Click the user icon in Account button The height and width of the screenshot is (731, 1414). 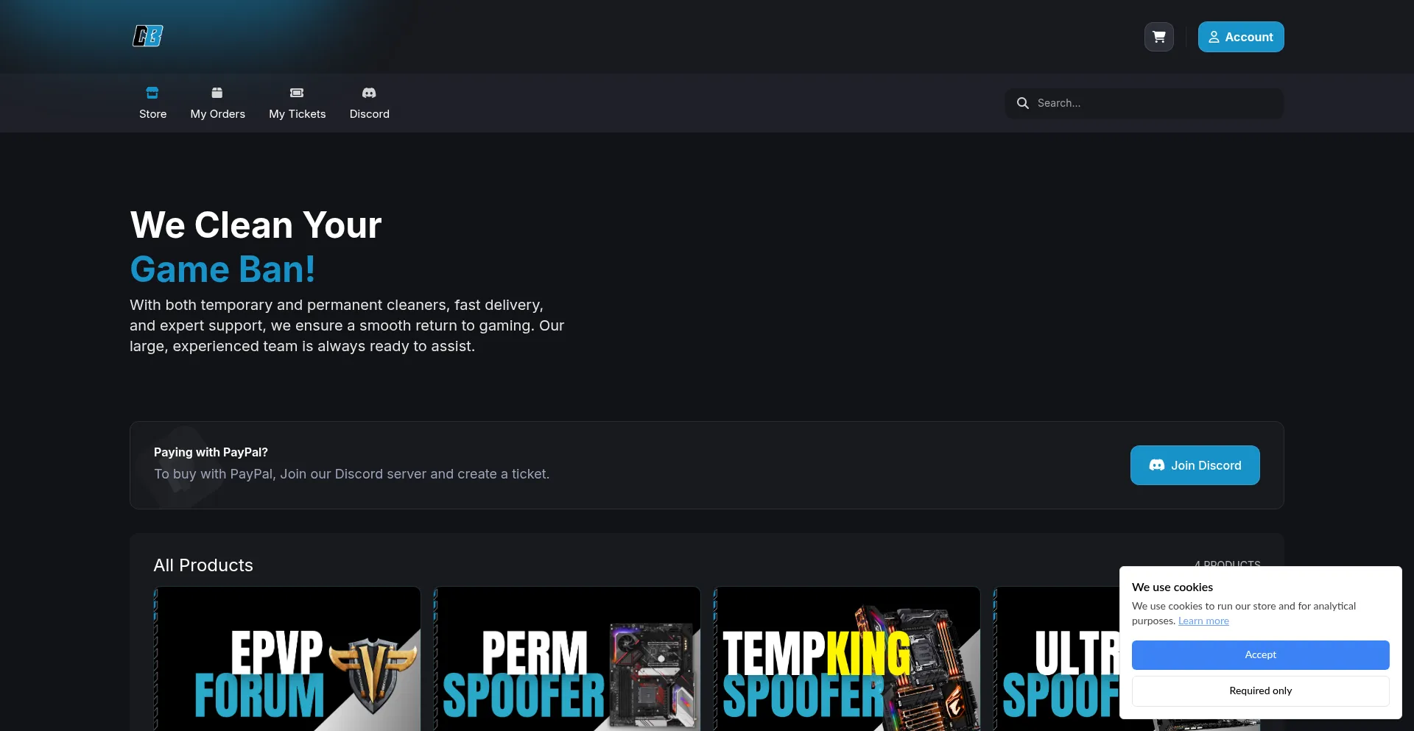click(1214, 37)
